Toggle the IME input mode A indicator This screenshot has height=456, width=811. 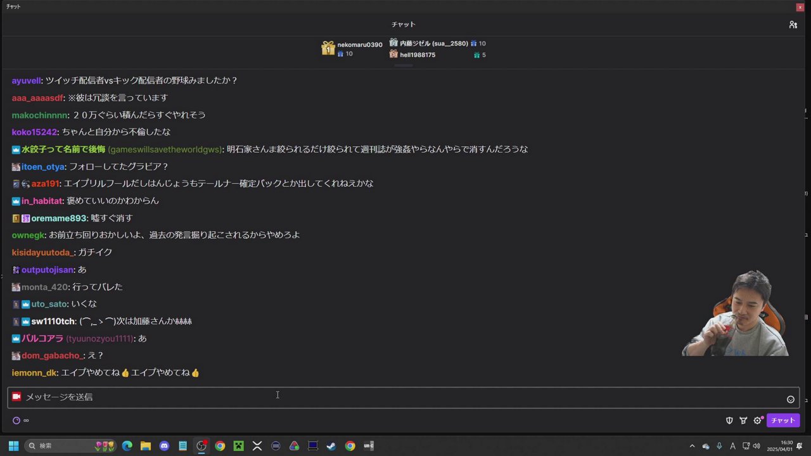pos(732,446)
